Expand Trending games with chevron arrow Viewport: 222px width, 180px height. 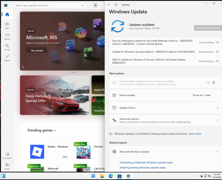[55, 130]
